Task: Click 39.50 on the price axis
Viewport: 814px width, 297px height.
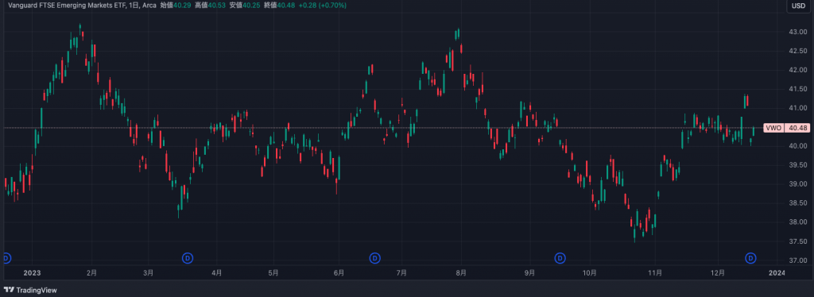Action: (x=797, y=165)
